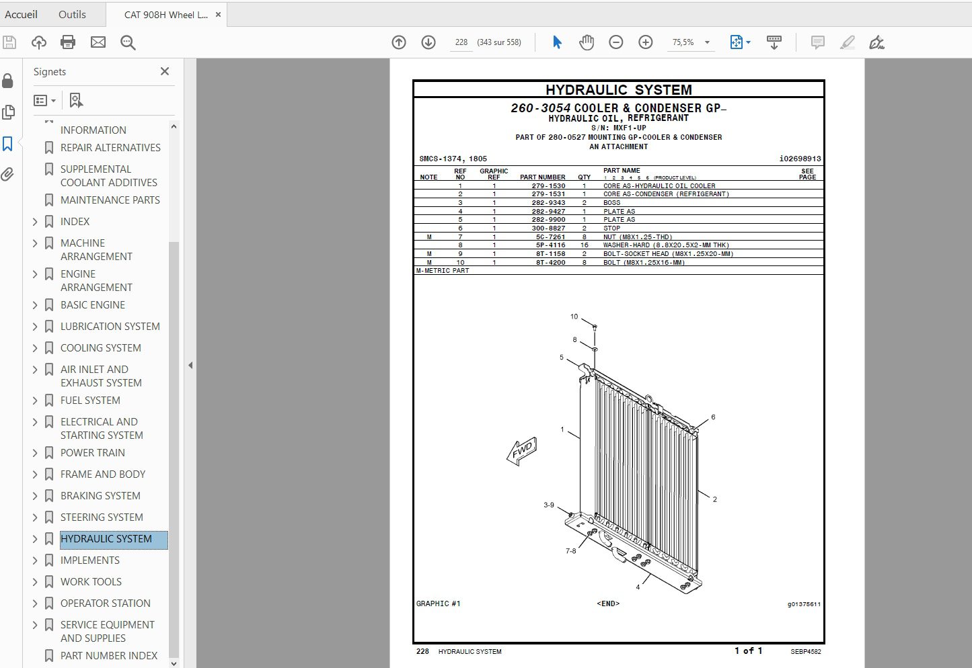Open bookmark options list dropdown
Image resolution: width=972 pixels, height=668 pixels.
tap(45, 100)
